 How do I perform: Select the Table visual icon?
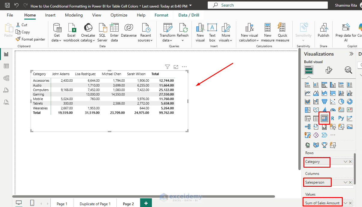[x=316, y=118]
